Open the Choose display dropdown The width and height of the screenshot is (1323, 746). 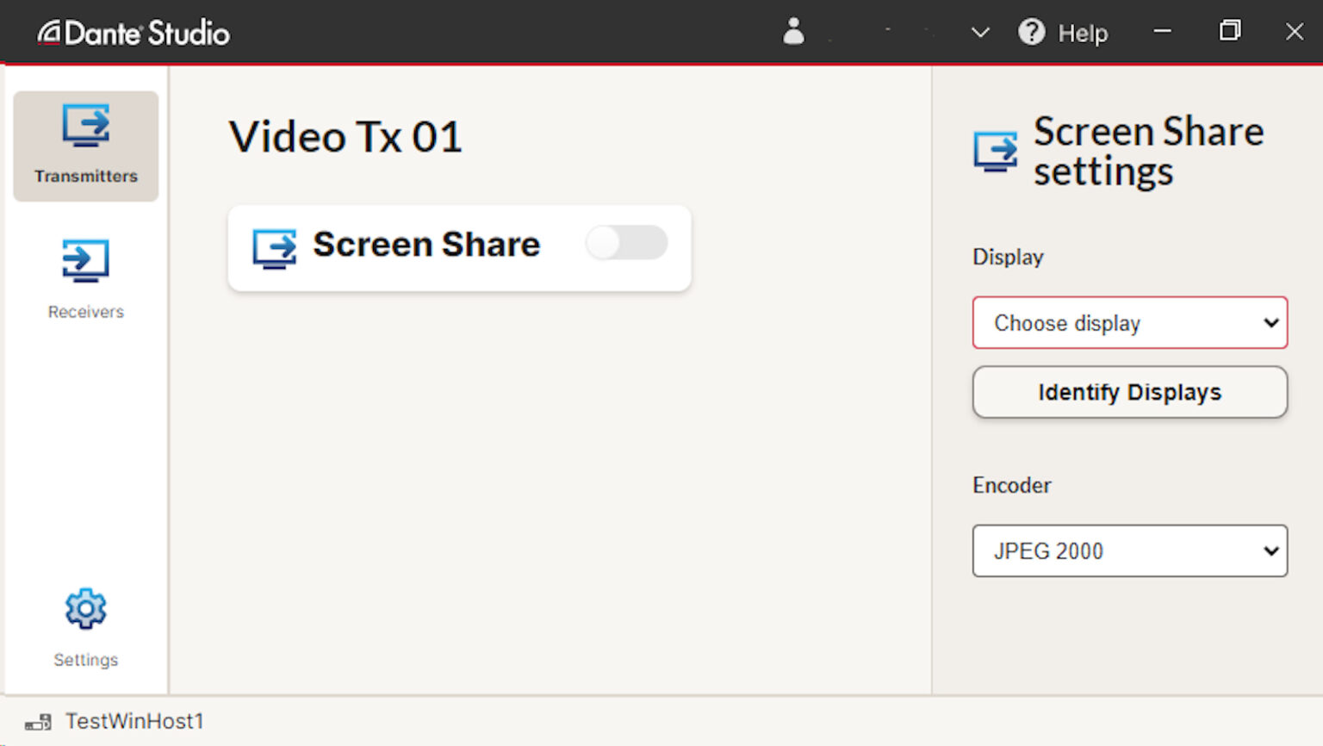[1129, 323]
